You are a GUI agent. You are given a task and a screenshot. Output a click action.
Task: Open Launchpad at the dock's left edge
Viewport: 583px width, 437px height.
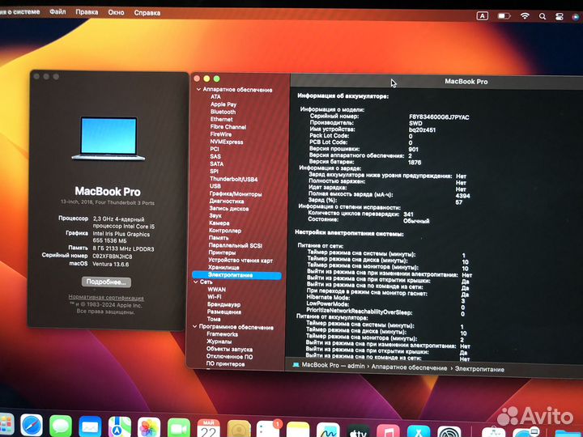[x=6, y=425]
